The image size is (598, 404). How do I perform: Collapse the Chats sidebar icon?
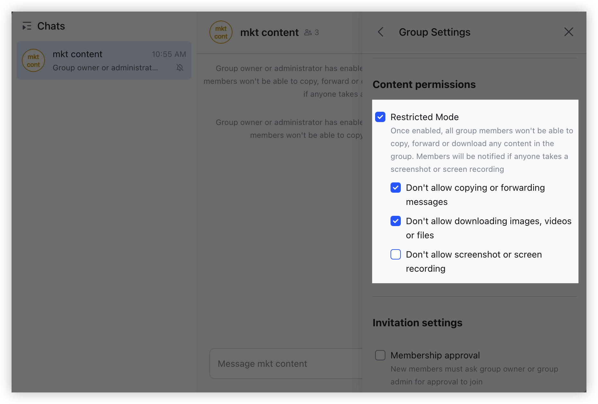pyautogui.click(x=27, y=26)
